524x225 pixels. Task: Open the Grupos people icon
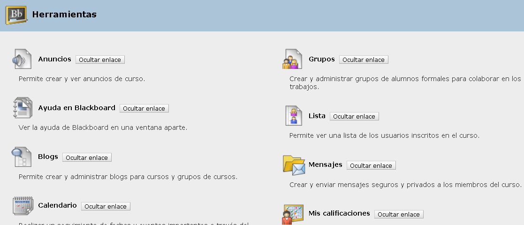pyautogui.click(x=292, y=59)
